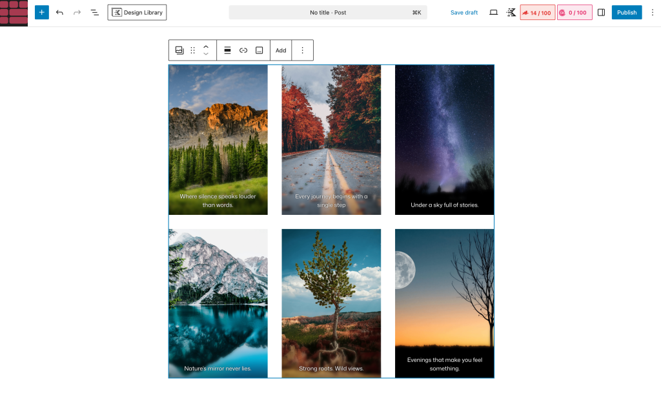Click the gallery block type icon
Image resolution: width=661 pixels, height=402 pixels.
click(179, 50)
